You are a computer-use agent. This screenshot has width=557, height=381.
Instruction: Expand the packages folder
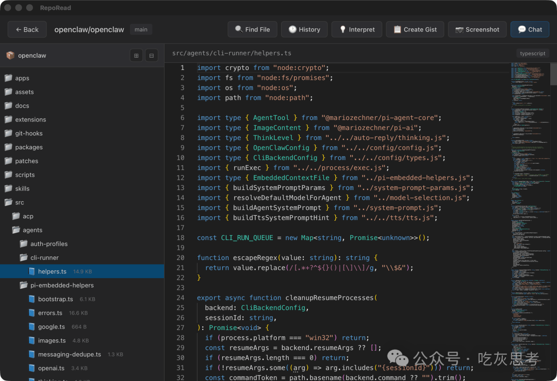coord(82,147)
